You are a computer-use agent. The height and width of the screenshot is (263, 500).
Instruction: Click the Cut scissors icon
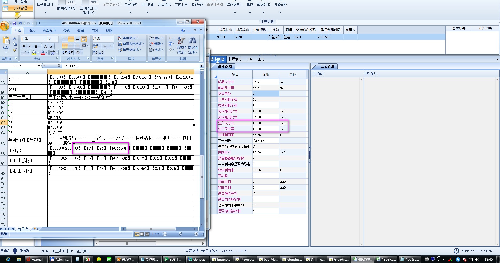click(x=15, y=38)
